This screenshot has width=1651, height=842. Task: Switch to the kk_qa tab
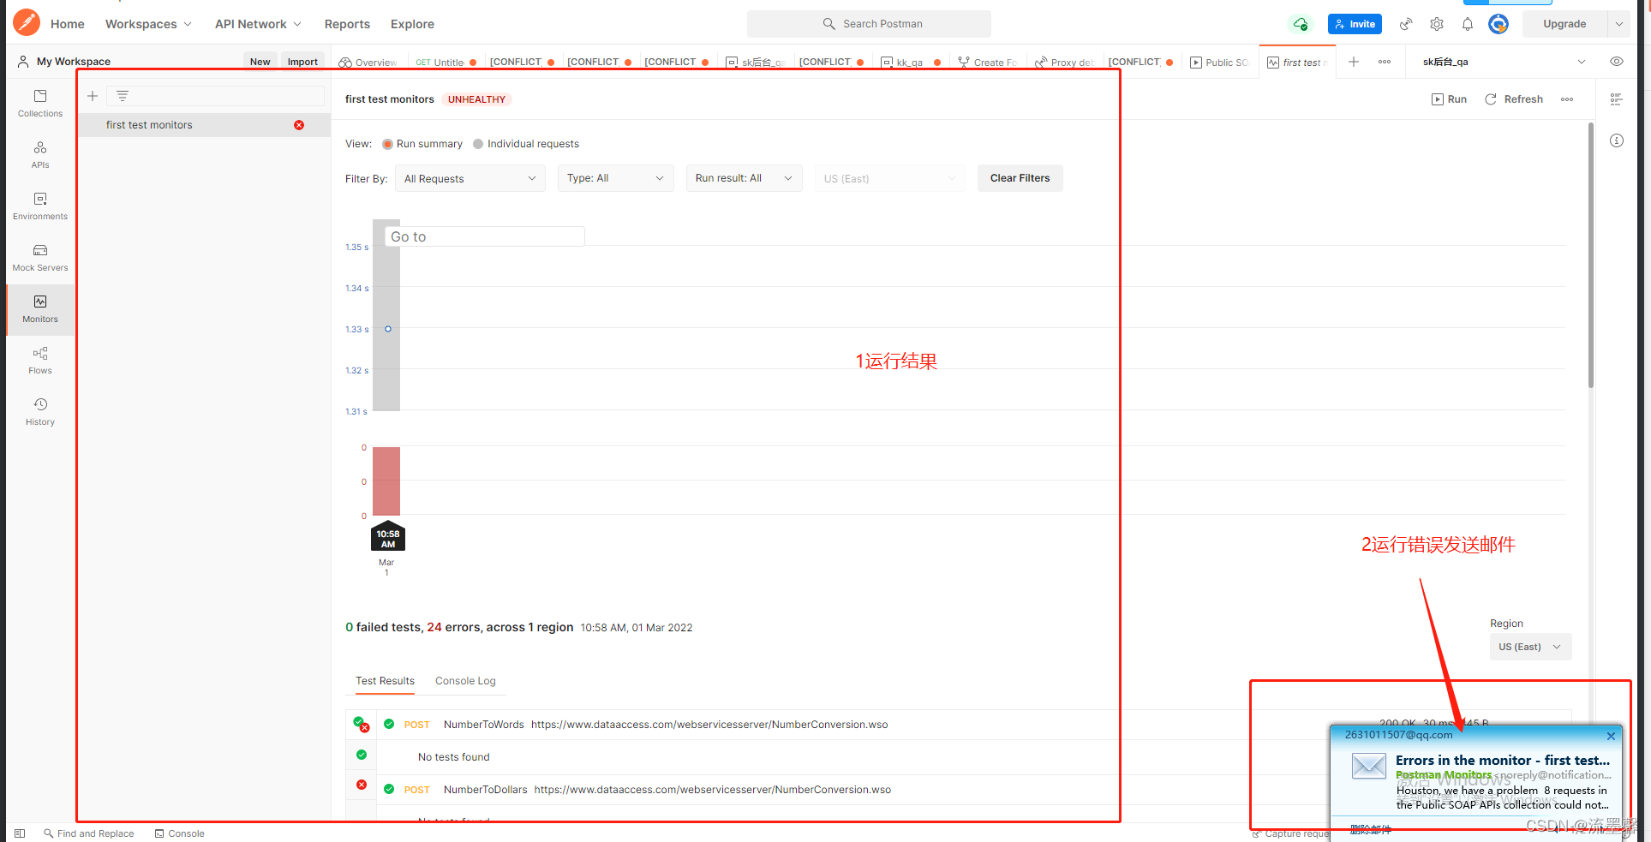(x=911, y=62)
